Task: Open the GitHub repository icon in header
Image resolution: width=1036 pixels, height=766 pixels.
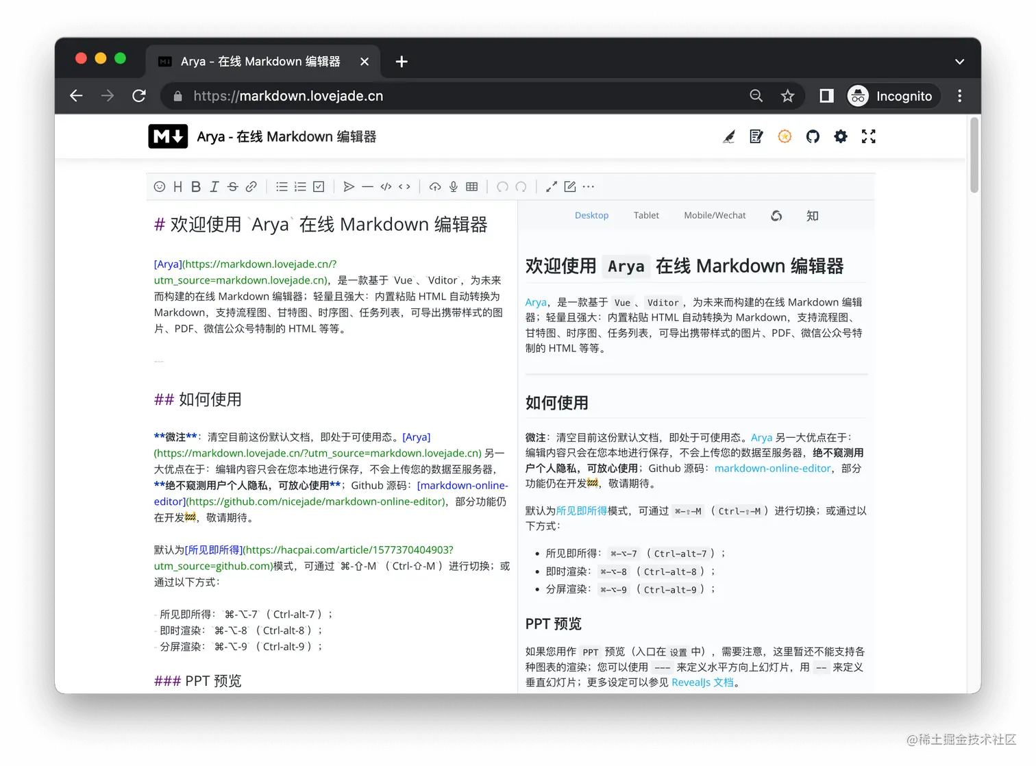Action: (x=813, y=136)
